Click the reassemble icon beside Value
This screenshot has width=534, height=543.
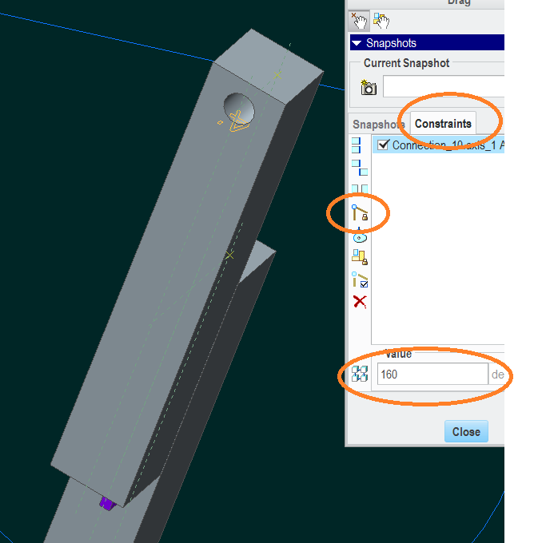[x=360, y=374]
